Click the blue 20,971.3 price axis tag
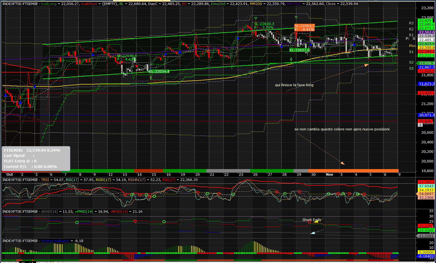This screenshot has width=436, height=263. click(x=426, y=115)
